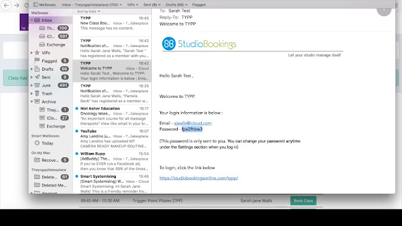
Task: Open the VIPs star icon
Action: tap(37, 53)
